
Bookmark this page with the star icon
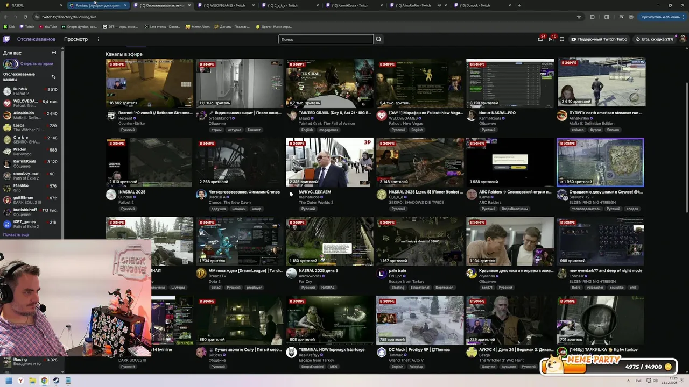click(x=579, y=17)
